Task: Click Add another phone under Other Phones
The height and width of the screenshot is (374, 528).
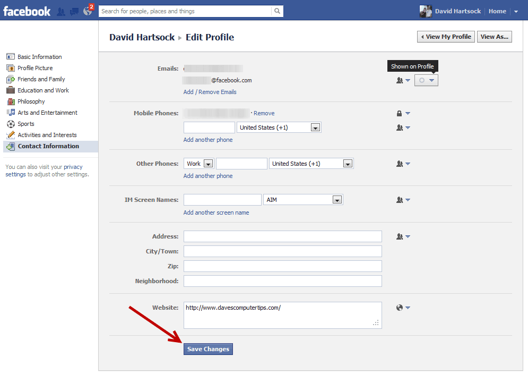Action: point(208,176)
